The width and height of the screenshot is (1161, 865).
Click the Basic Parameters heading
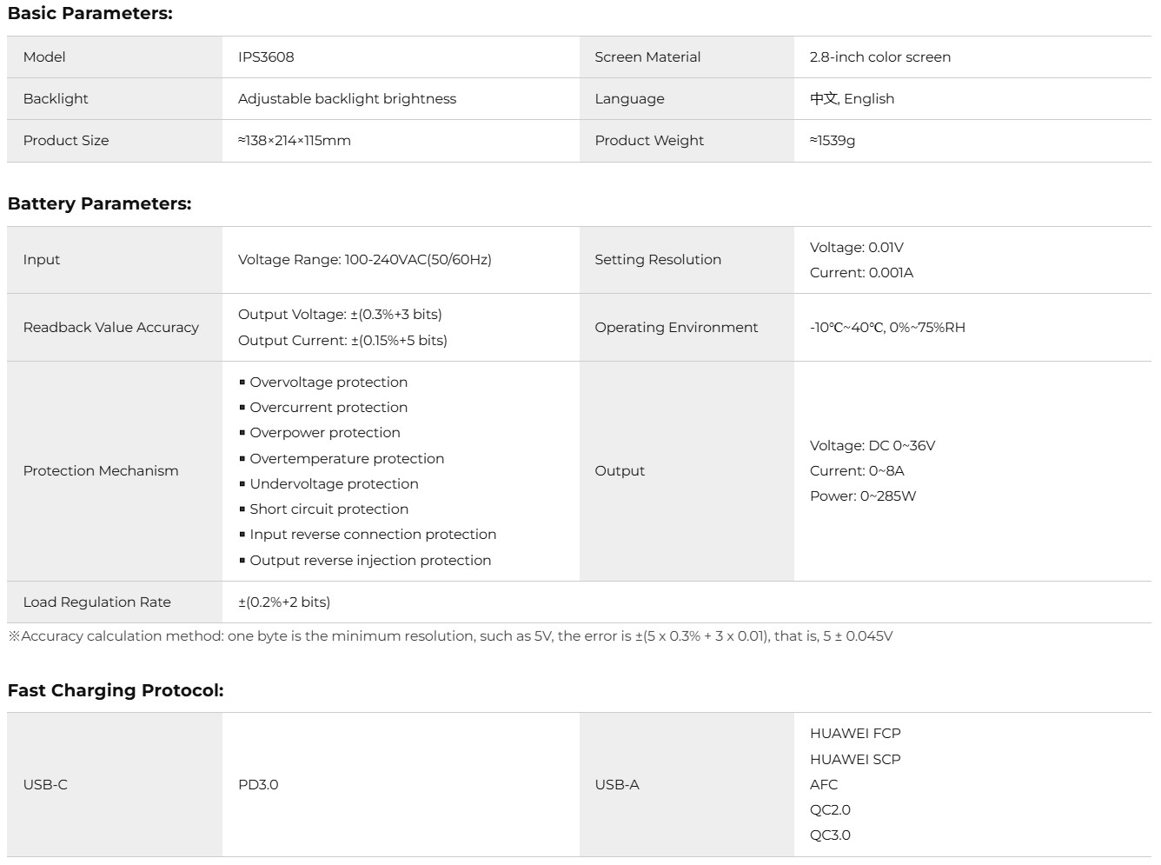click(90, 13)
